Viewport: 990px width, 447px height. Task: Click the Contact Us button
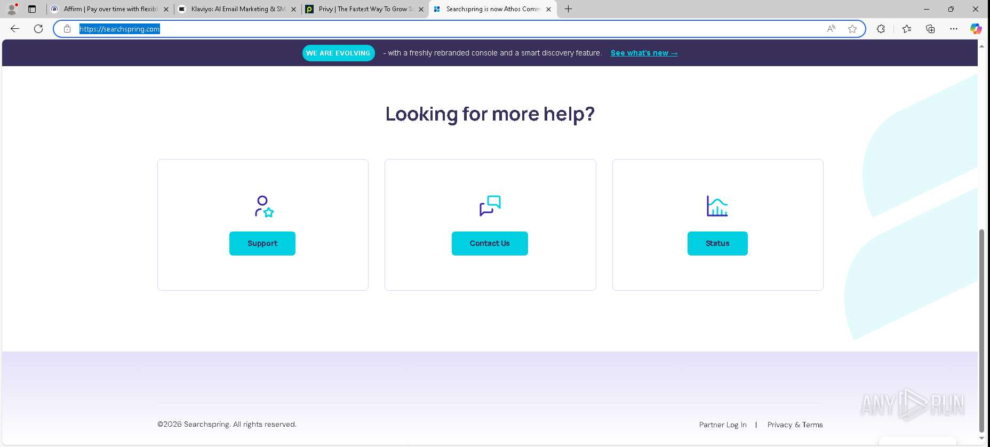click(490, 243)
